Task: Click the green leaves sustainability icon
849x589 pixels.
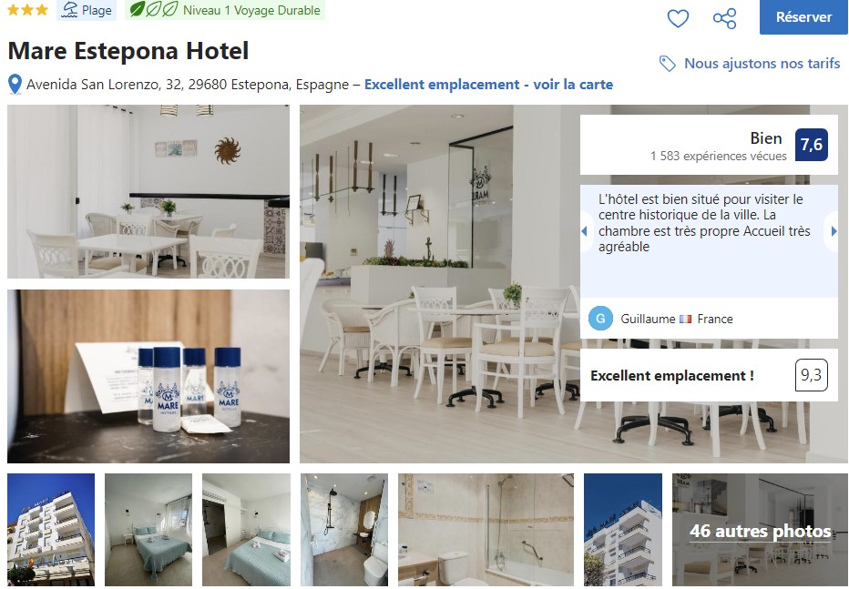Action: pyautogui.click(x=154, y=10)
